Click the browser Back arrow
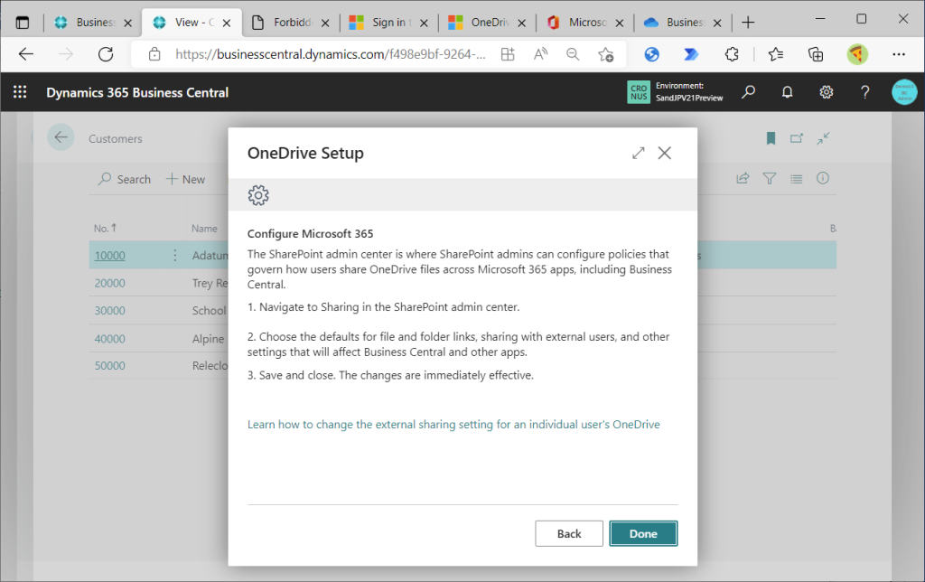This screenshot has width=925, height=582. point(26,54)
